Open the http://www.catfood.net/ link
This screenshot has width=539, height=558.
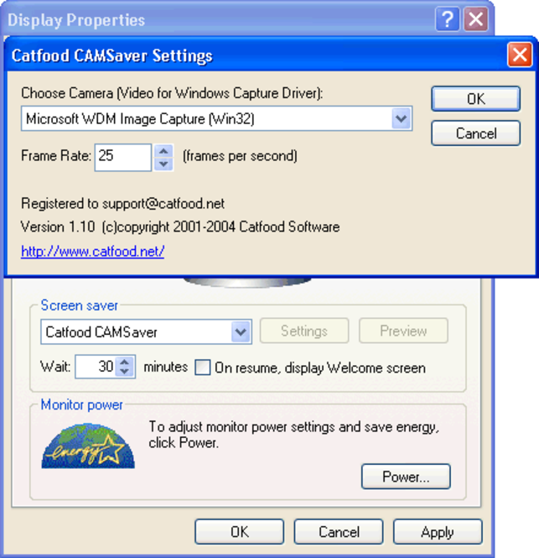[92, 251]
